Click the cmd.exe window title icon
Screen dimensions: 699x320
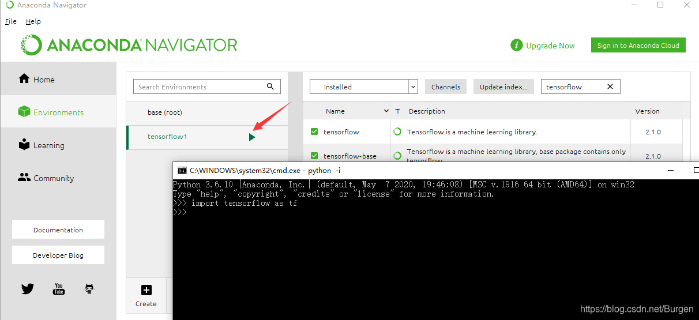coord(182,171)
